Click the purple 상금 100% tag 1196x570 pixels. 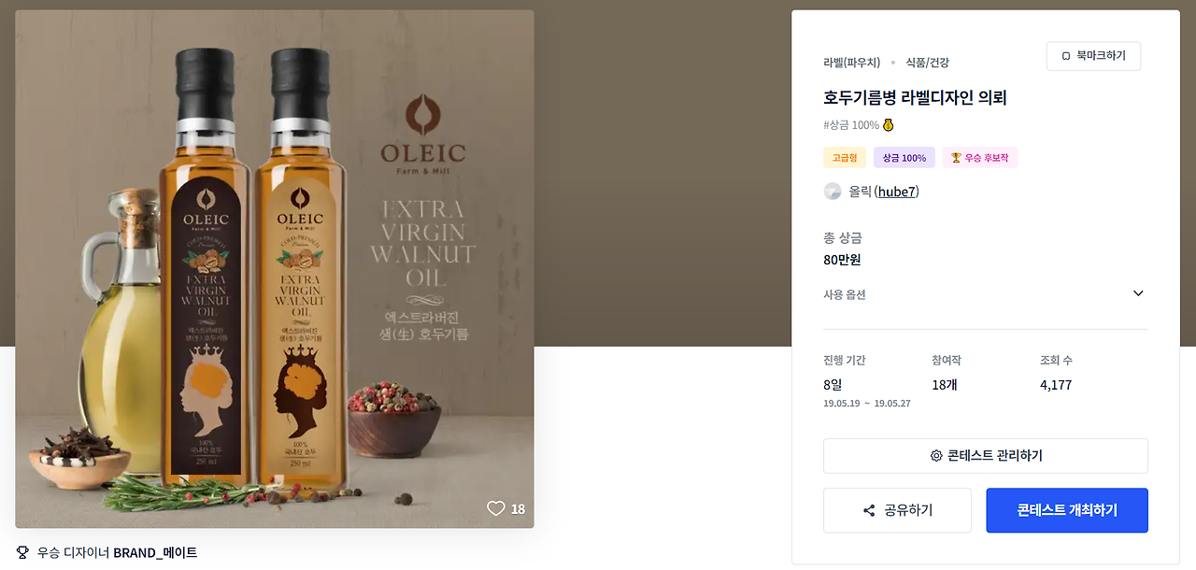[x=904, y=158]
